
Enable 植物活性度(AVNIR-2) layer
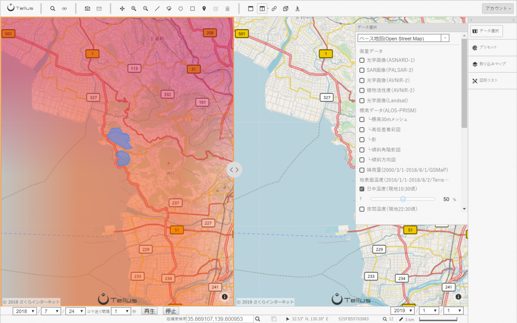362,91
